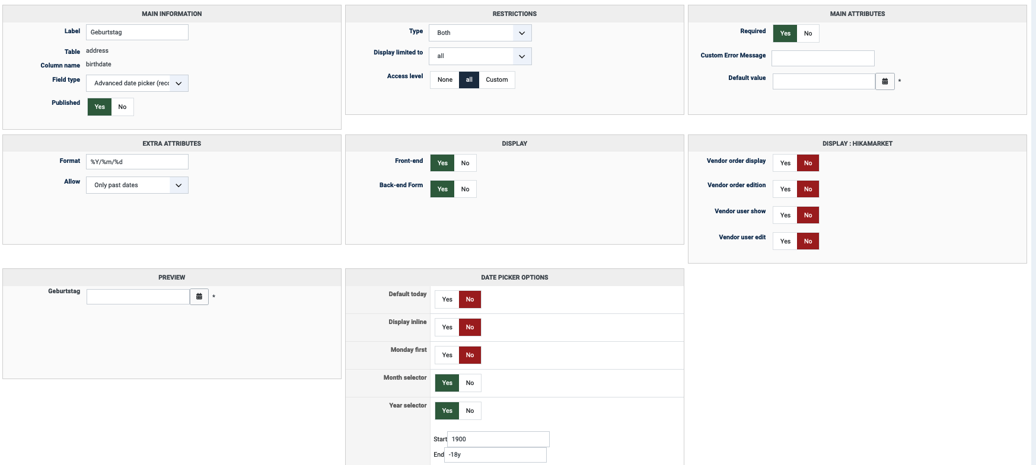
Task: Expand the Display limited to dropdown
Action: tap(480, 56)
